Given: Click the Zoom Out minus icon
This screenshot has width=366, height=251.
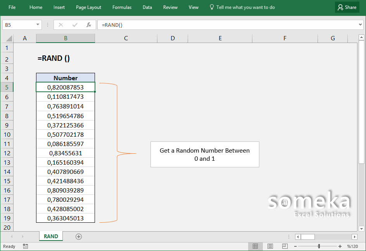Looking at the screenshot, I should point(295,246).
